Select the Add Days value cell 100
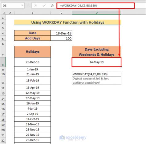The image size is (146, 144). (x=61, y=38)
